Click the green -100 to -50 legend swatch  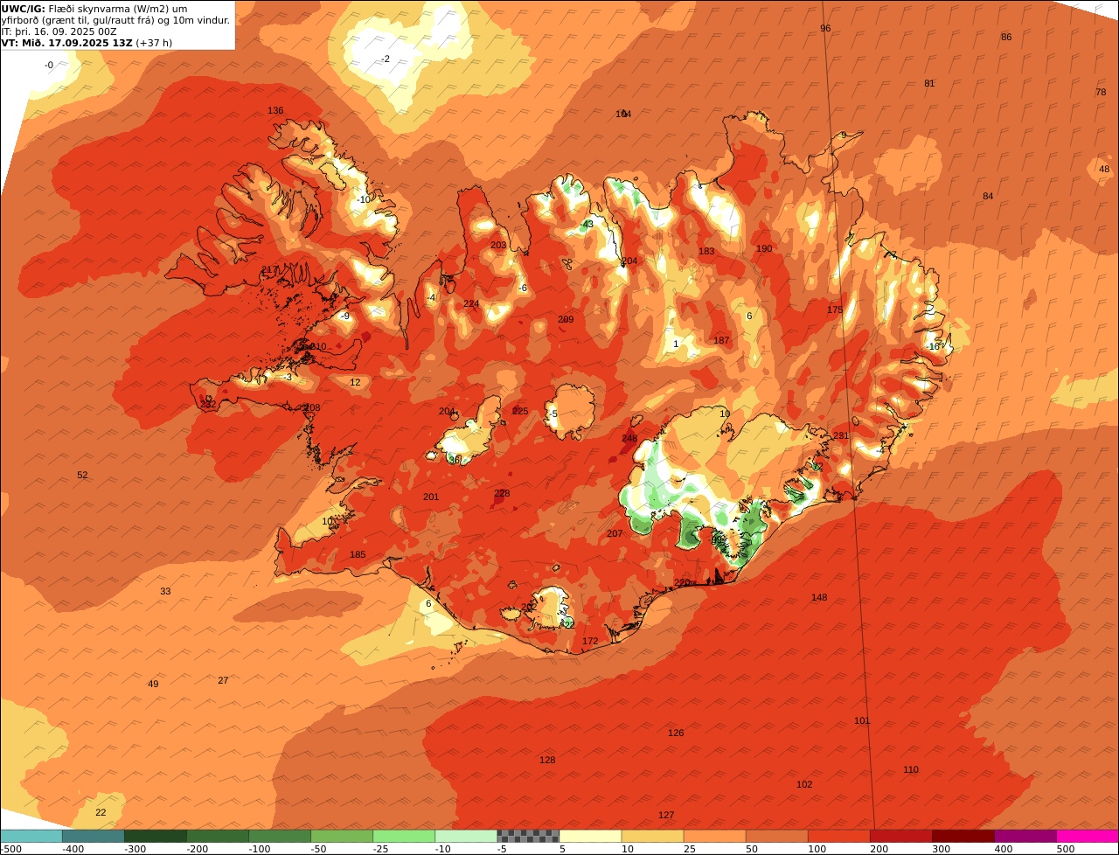pos(280,836)
